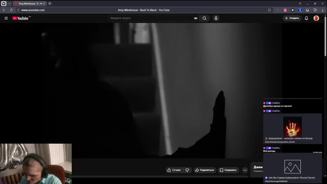
Task: Open YouTube notifications bell
Action: (306, 18)
